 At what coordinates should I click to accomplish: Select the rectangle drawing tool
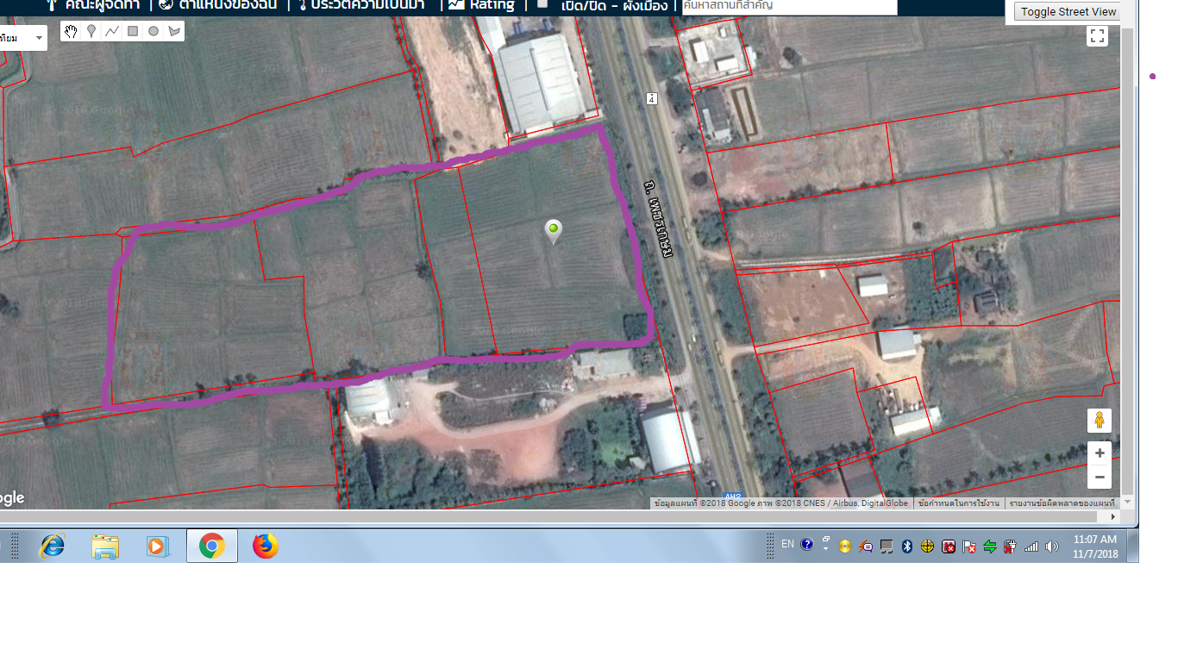(x=133, y=31)
